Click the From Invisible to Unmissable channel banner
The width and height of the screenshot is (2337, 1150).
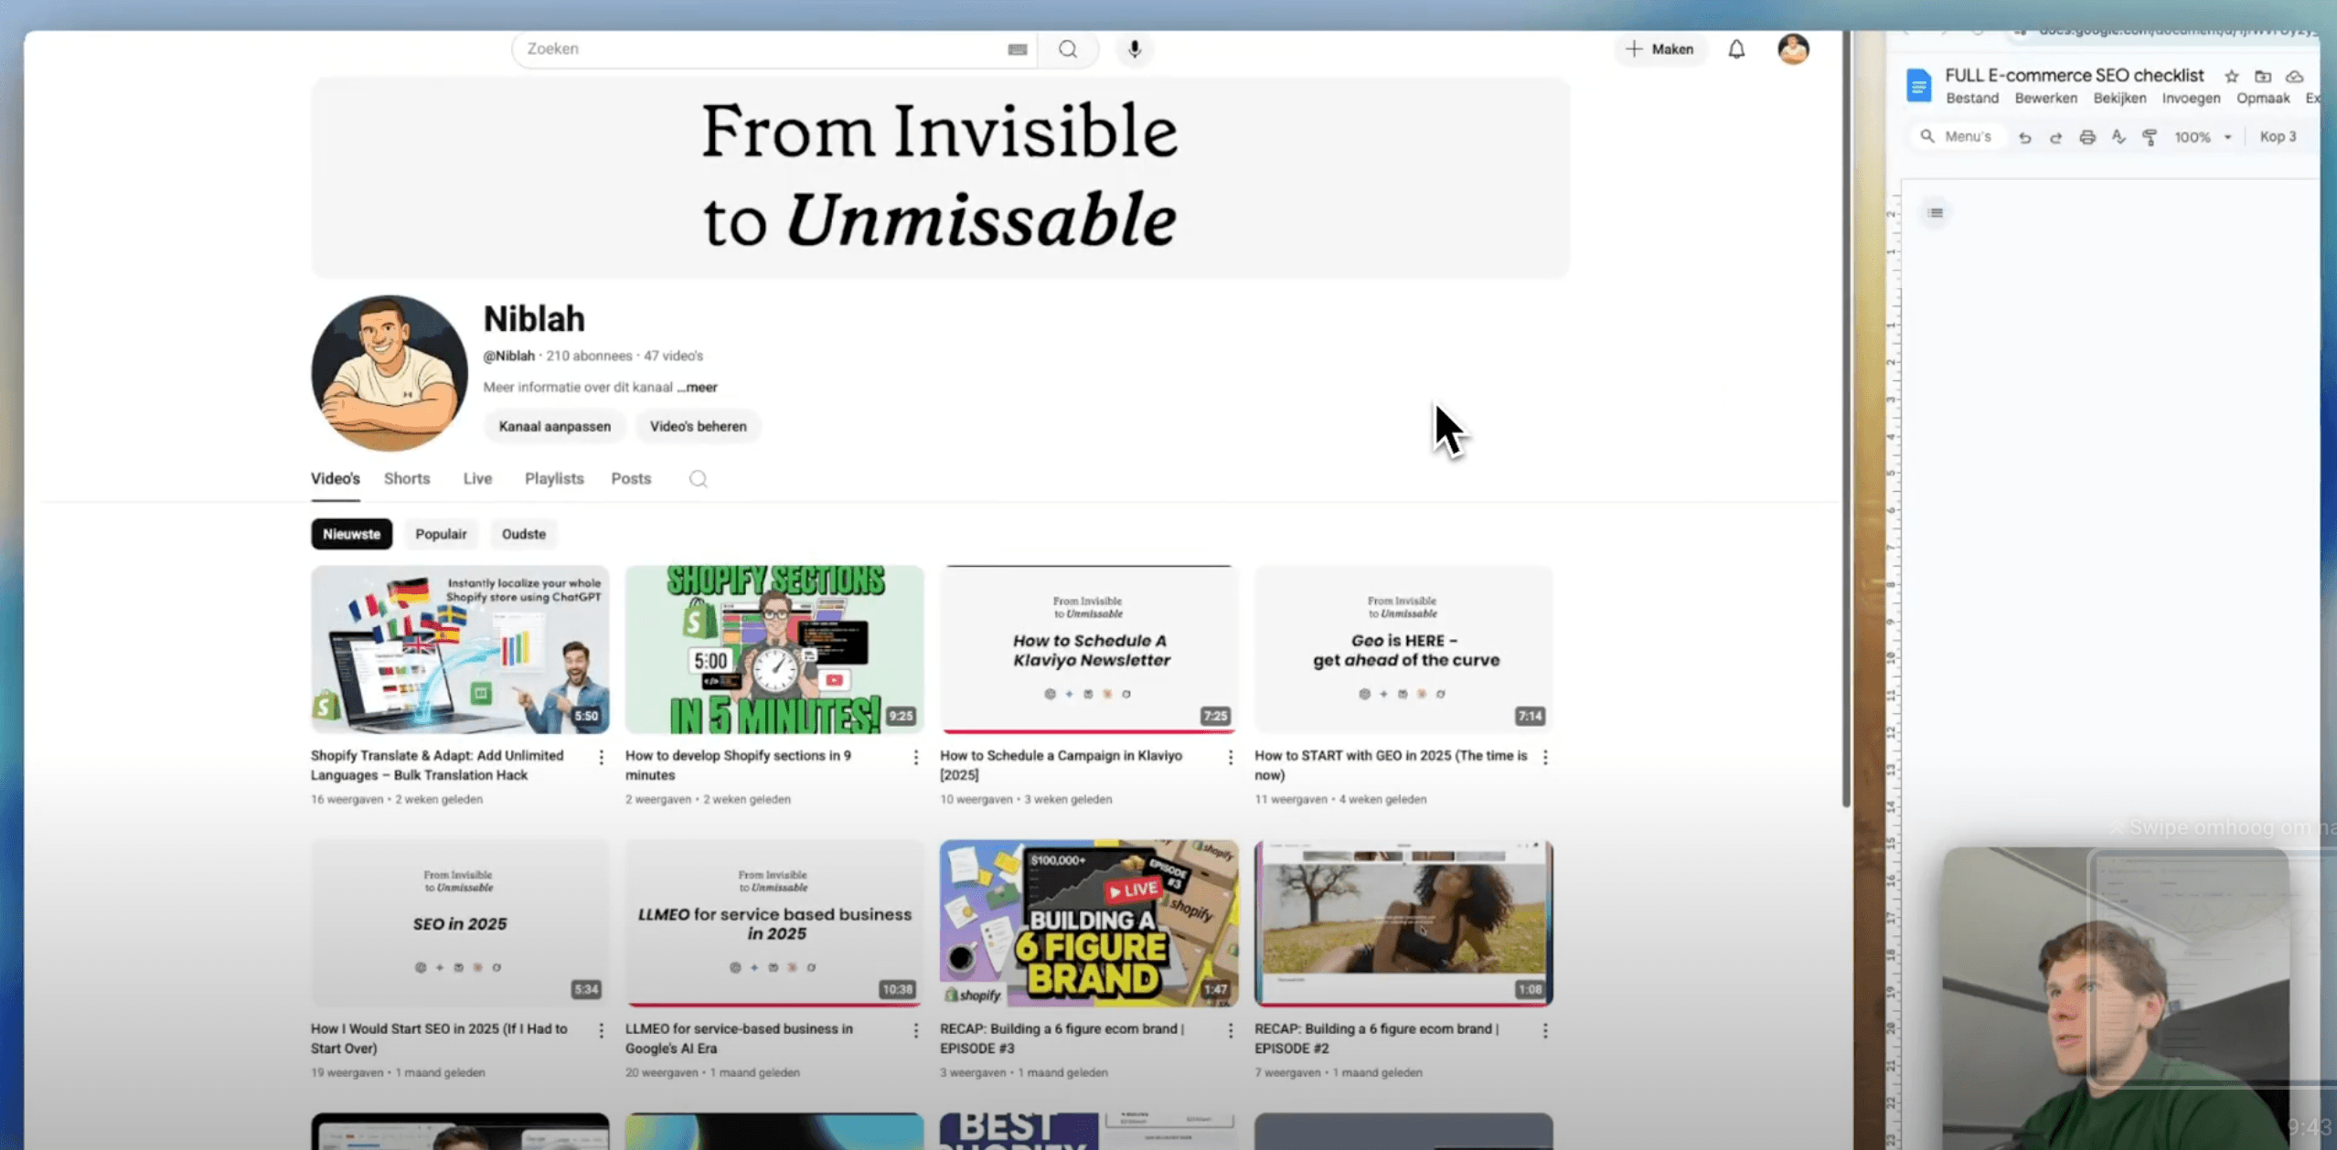[x=940, y=177]
